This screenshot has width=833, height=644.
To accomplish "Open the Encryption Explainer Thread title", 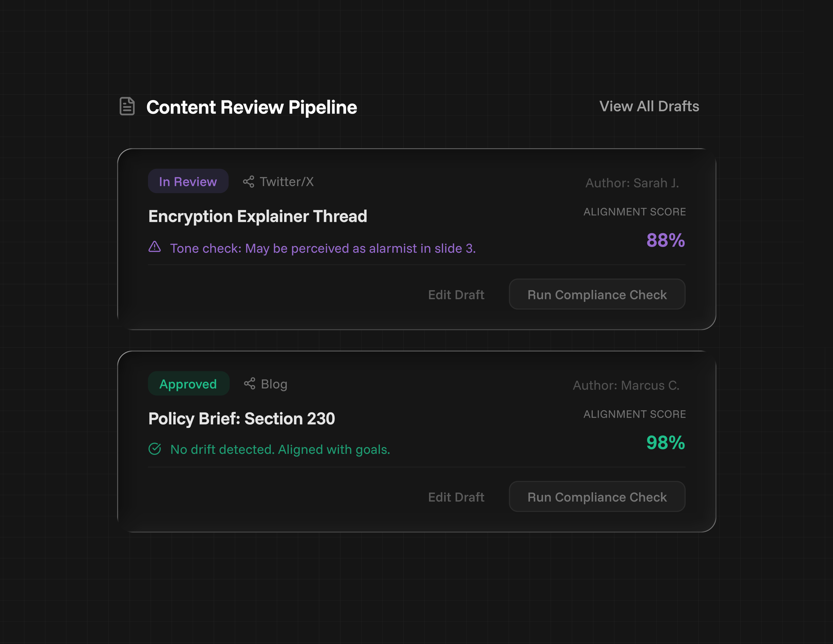I will tap(258, 216).
